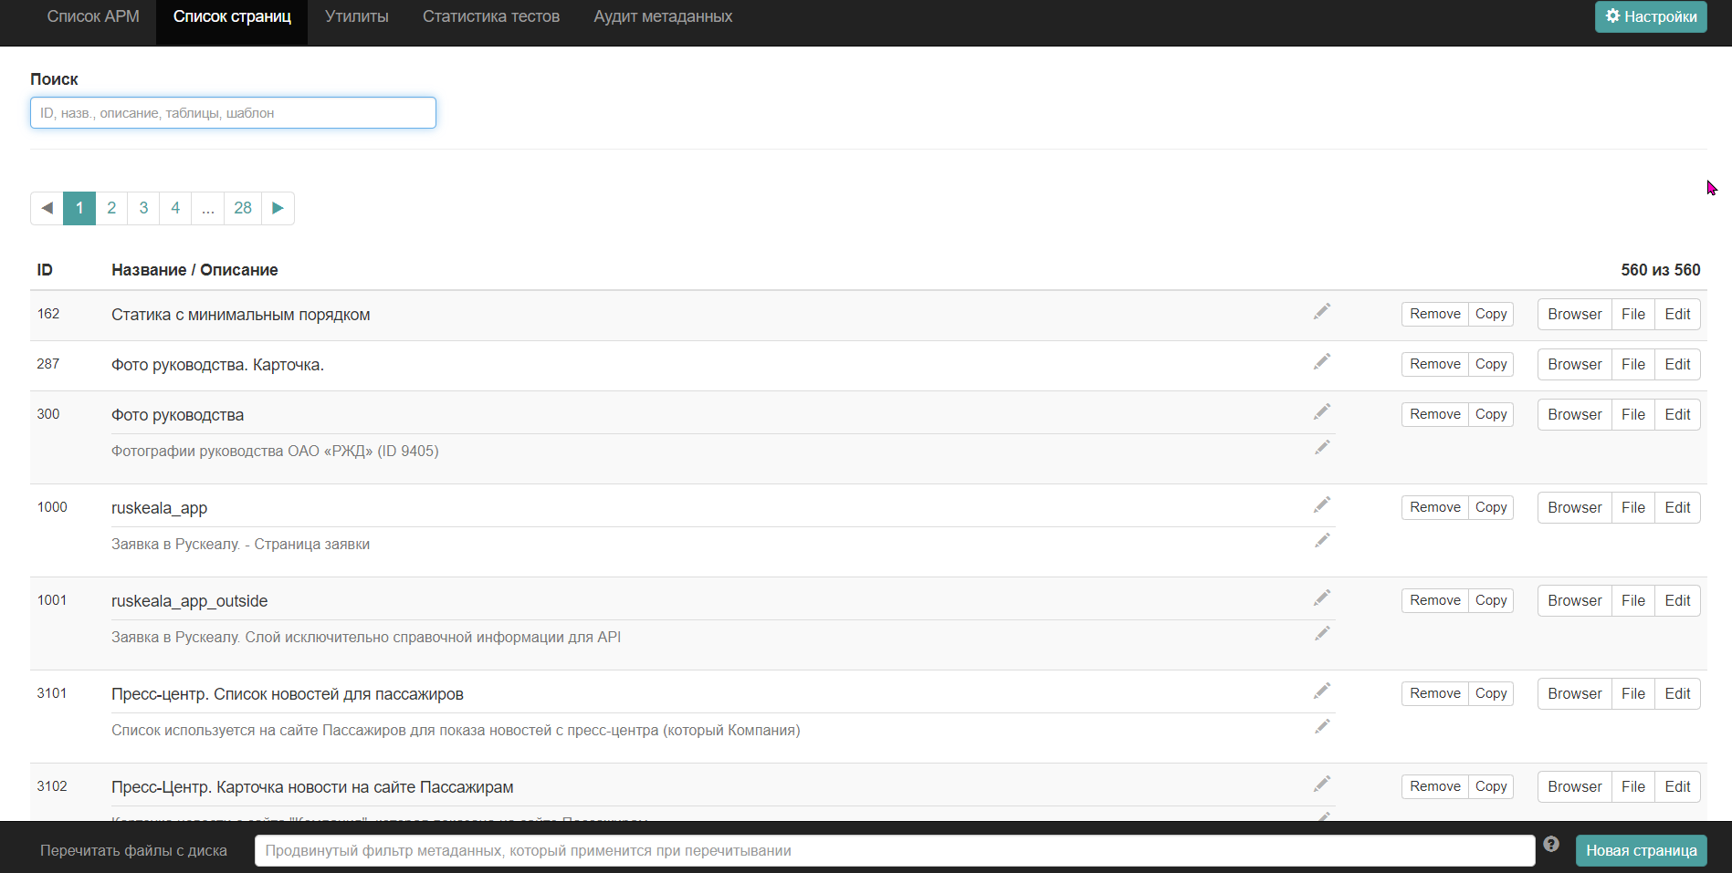Image resolution: width=1732 pixels, height=873 pixels.
Task: Switch to Утилиты tab
Action: 357,16
